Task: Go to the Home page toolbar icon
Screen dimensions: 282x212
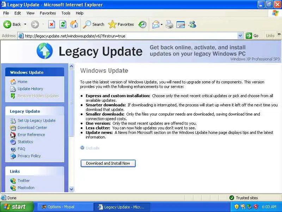Action: point(74,24)
